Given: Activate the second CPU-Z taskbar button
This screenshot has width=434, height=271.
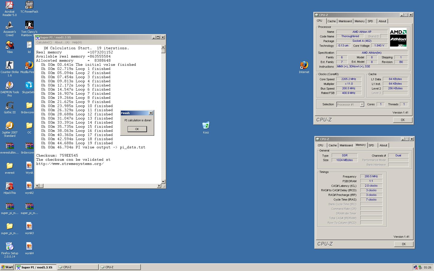Looking at the screenshot, I should (120, 267).
